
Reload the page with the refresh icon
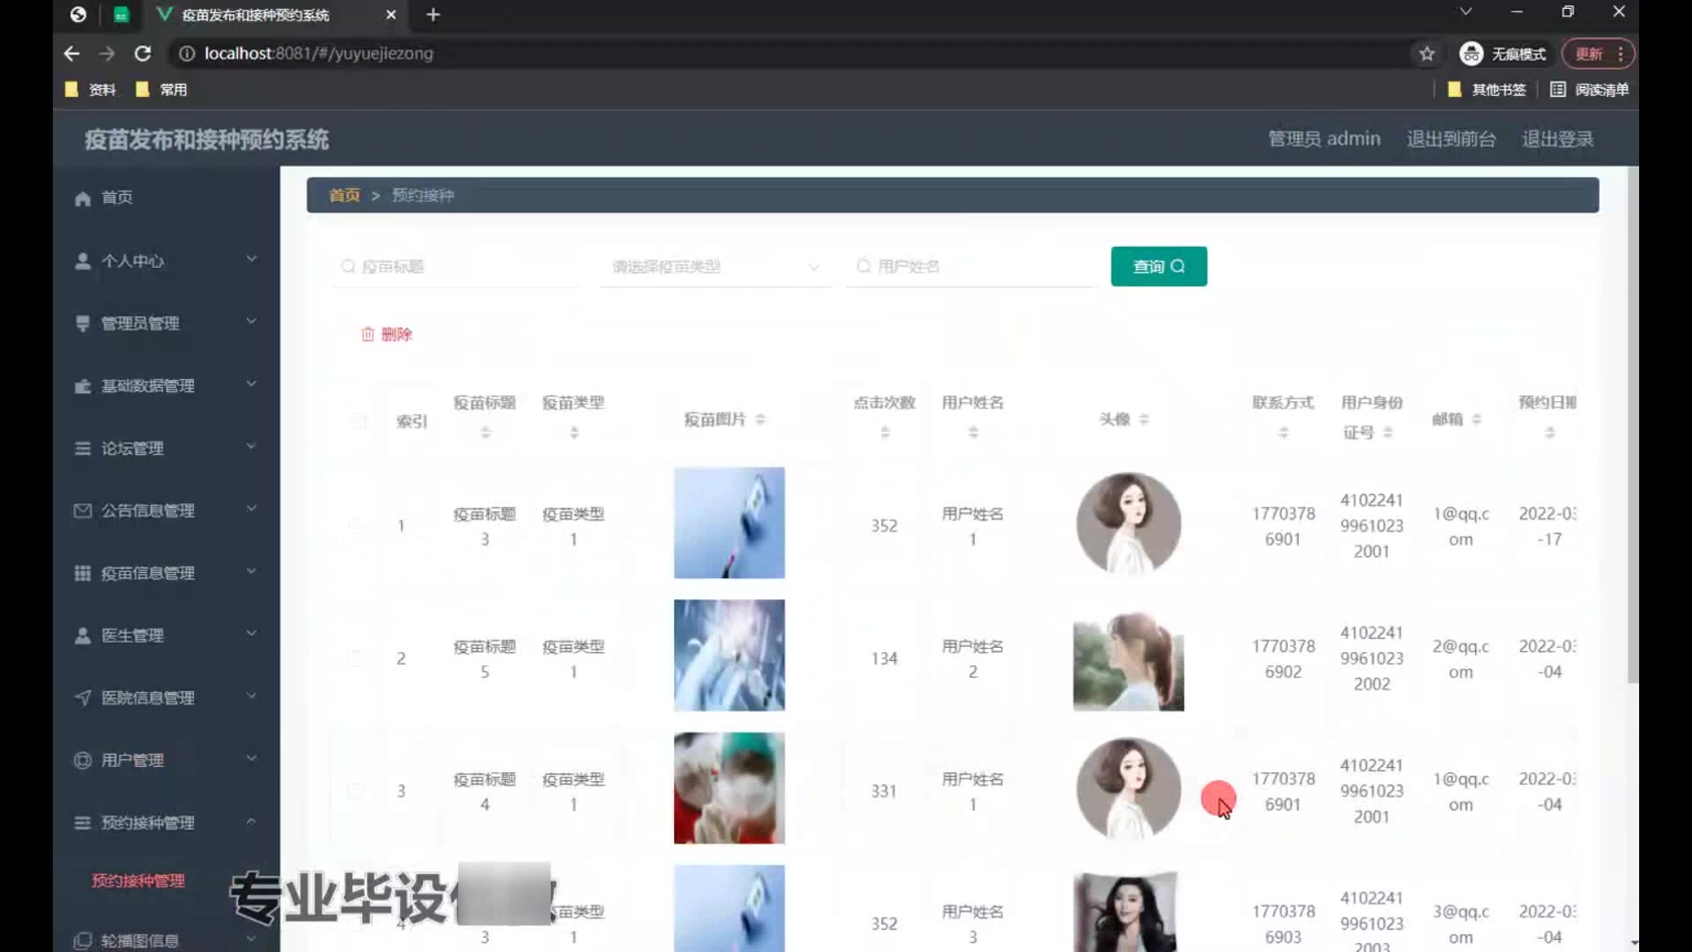click(x=142, y=54)
